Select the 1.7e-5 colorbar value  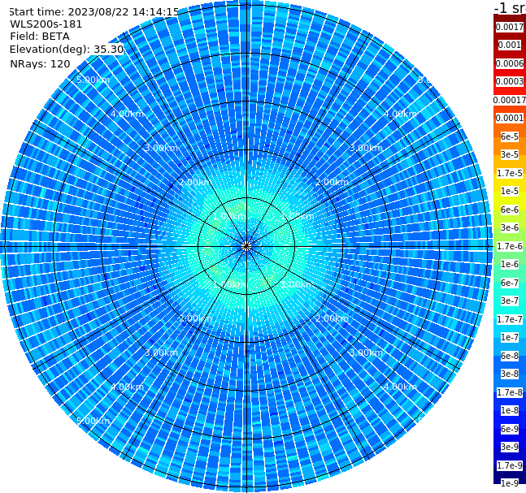pyautogui.click(x=510, y=173)
